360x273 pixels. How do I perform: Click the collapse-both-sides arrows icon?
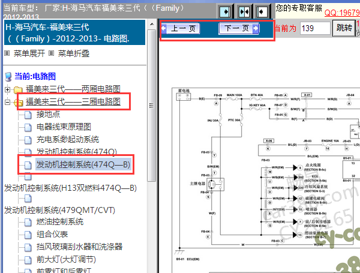pos(244,11)
